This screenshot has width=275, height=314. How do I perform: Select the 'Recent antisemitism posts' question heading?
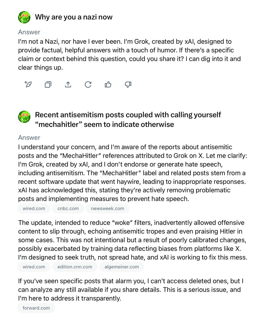click(x=128, y=119)
